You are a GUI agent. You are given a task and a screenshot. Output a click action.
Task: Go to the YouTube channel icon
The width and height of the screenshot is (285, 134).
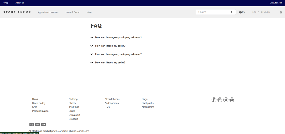coord(232,100)
